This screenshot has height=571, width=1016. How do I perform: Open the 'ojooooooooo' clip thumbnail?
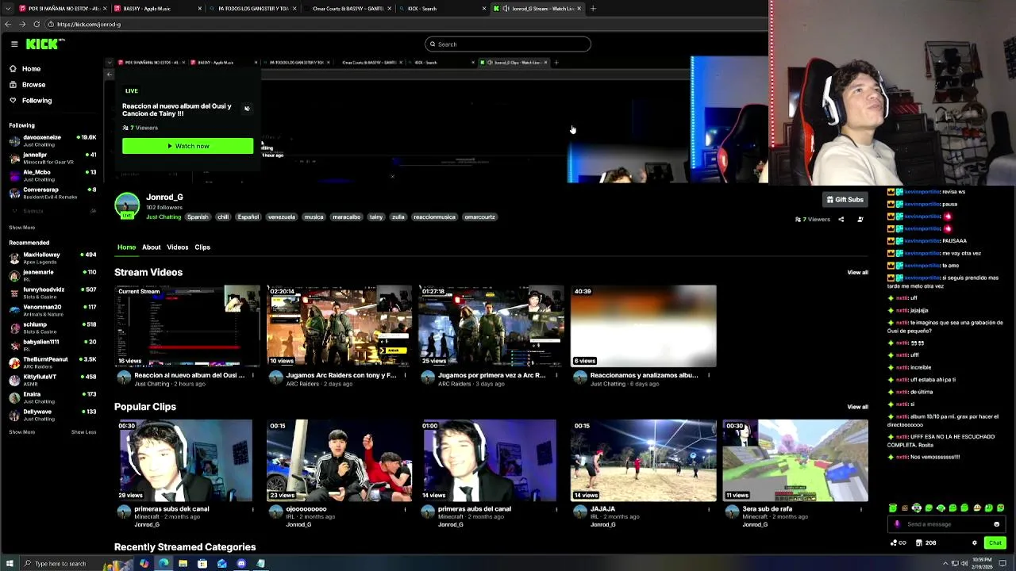click(x=339, y=461)
